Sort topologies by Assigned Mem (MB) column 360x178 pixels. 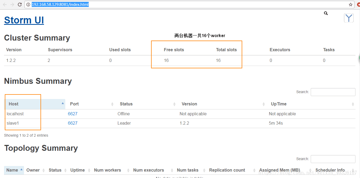point(285,170)
